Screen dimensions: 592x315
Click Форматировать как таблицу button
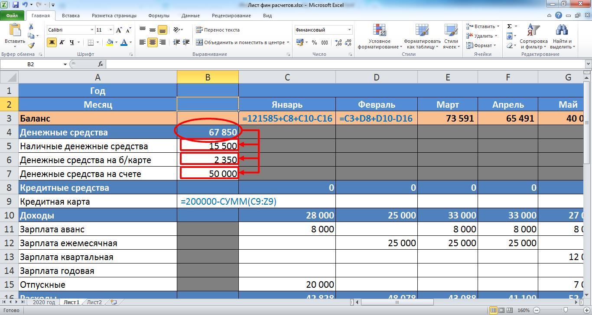click(x=422, y=36)
